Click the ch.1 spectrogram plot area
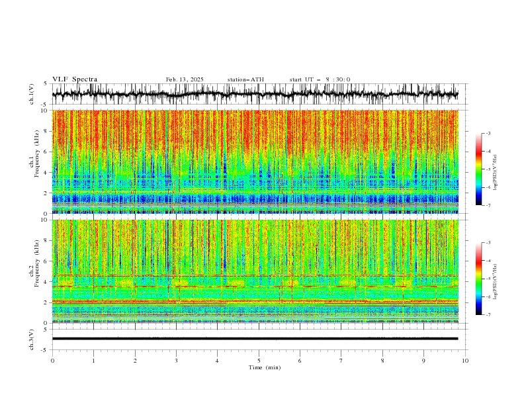Viewport: 524px width, 405px height. (x=255, y=161)
